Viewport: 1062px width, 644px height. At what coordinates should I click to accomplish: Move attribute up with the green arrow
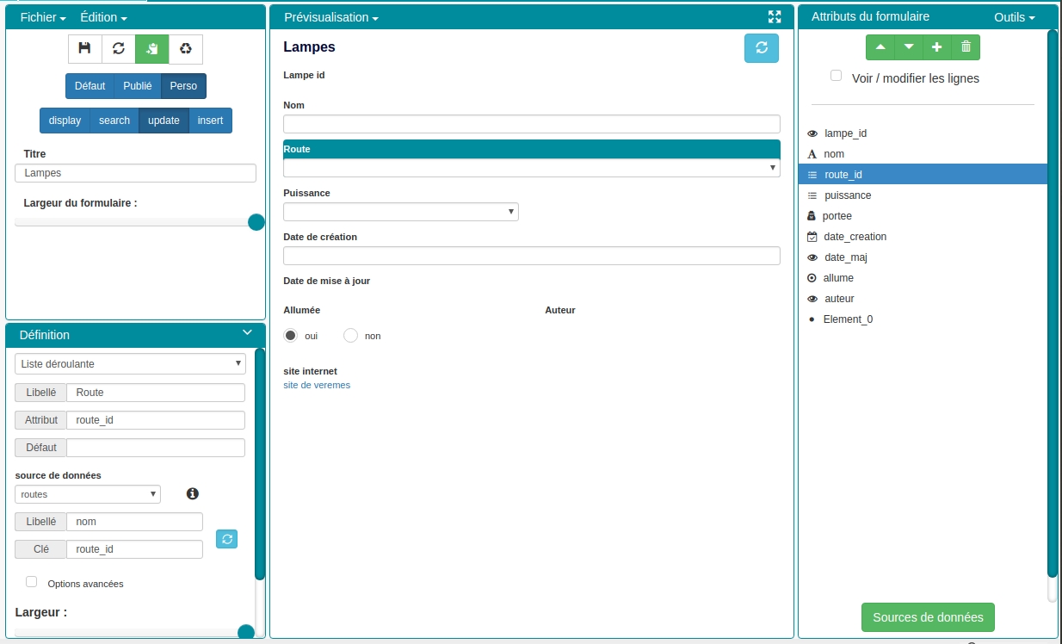880,46
